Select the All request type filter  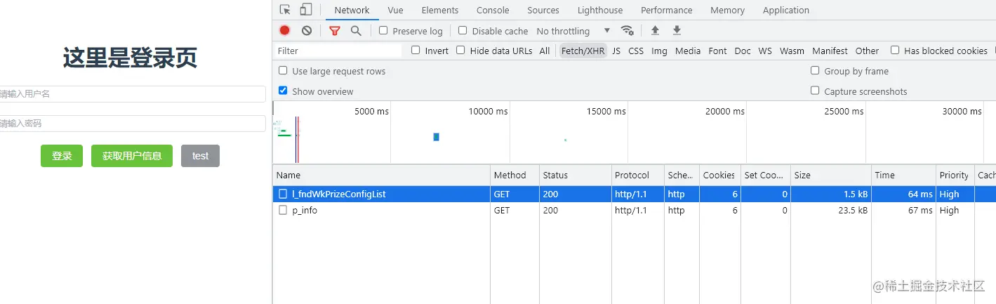pyautogui.click(x=545, y=51)
